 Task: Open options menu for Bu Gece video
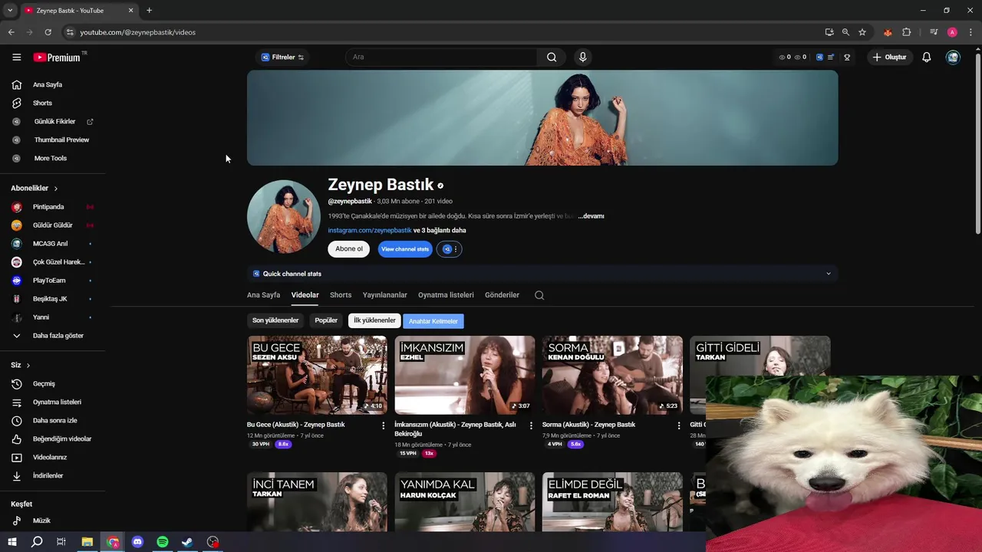coord(384,426)
